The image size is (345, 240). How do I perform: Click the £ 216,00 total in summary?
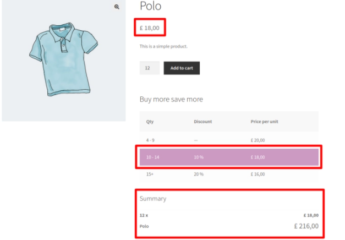tap(306, 226)
